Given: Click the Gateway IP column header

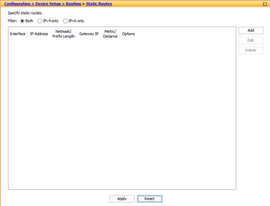Looking at the screenshot, I should [x=89, y=34].
